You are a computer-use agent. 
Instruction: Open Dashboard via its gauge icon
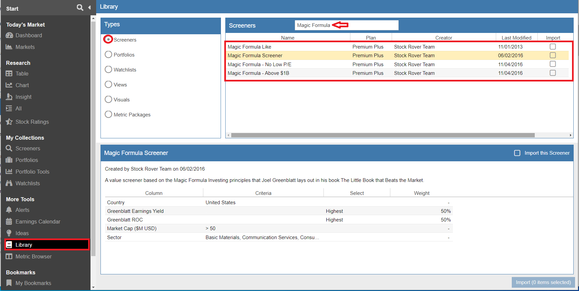[x=9, y=35]
